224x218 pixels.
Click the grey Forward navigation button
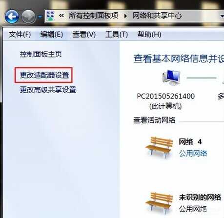tap(28, 17)
